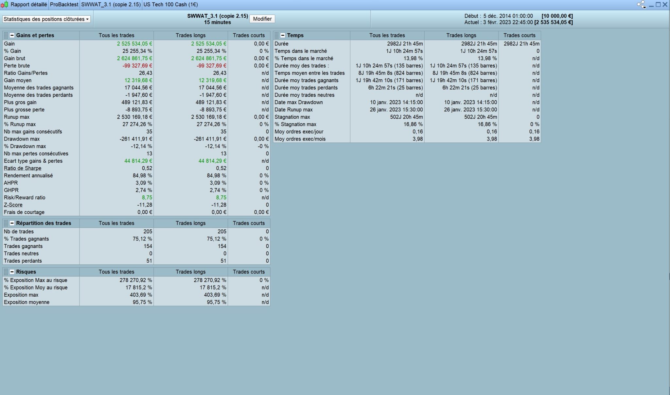This screenshot has height=395, width=670.
Task: Collapse the Risques section
Action: [x=12, y=272]
